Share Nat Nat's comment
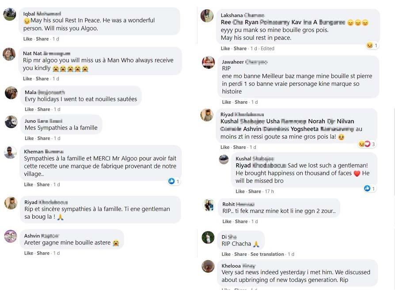395x296 pixels. click(42, 79)
